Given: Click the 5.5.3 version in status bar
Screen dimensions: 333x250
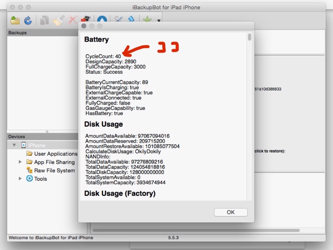Looking at the screenshot, I should click(x=173, y=238).
